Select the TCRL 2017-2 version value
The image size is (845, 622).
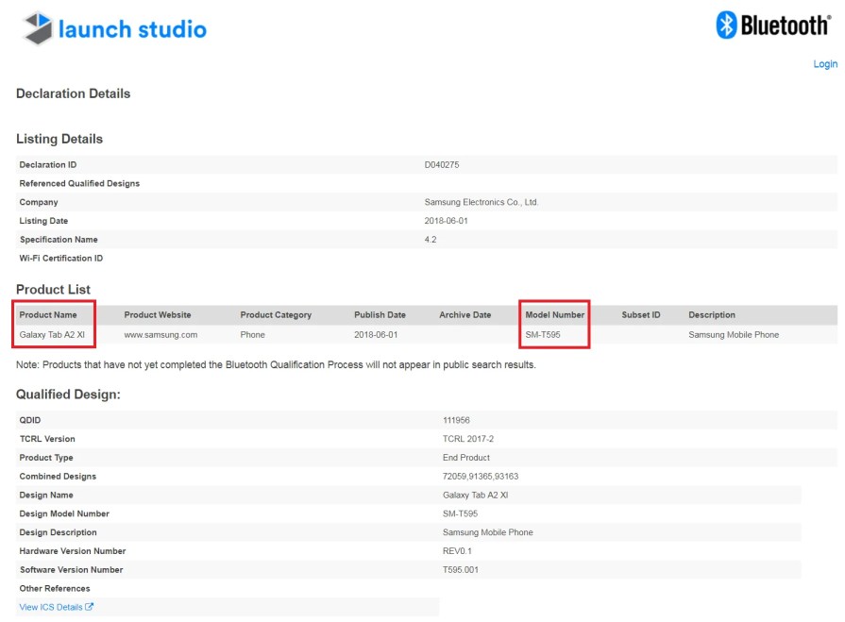[467, 439]
